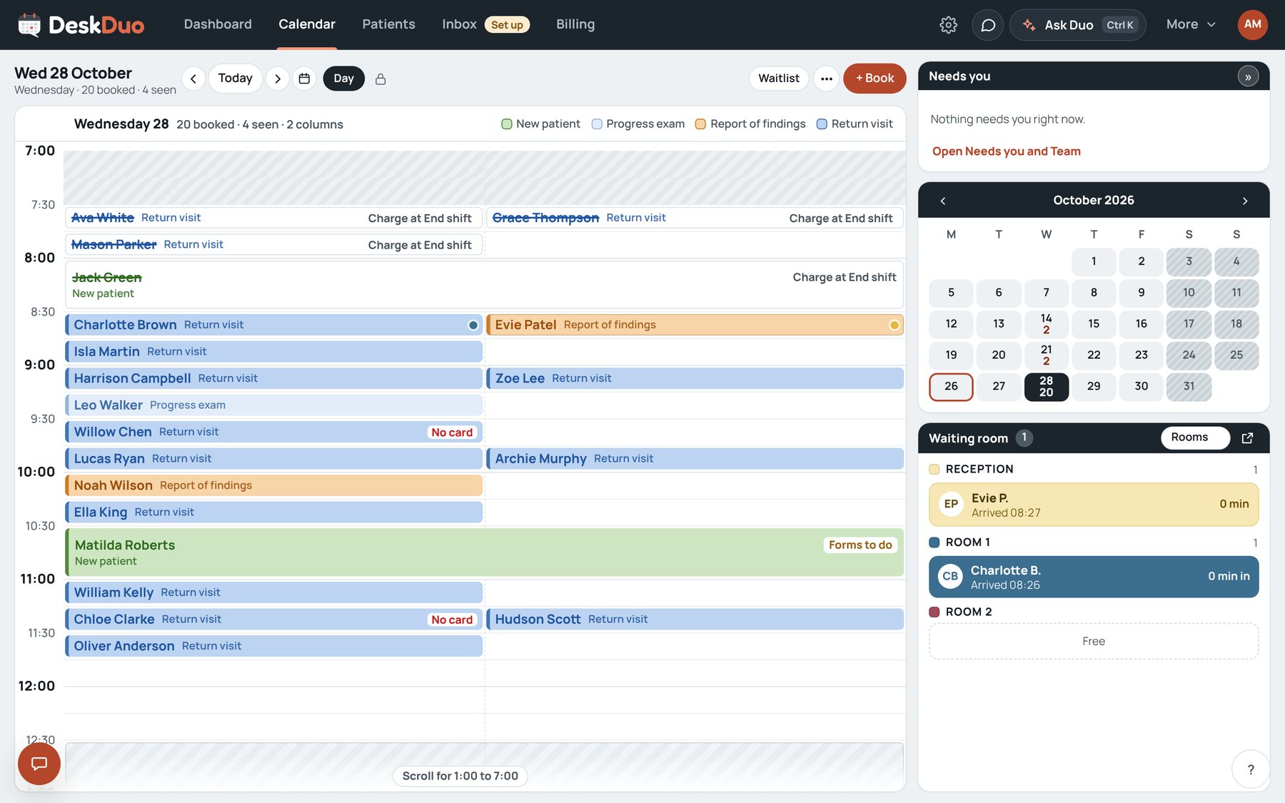This screenshot has width=1285, height=803.
Task: Click the lock icon beside Day
Action: (381, 79)
